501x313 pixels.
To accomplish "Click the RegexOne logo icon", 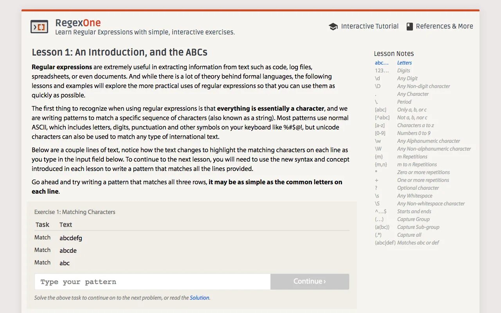I will pos(39,27).
